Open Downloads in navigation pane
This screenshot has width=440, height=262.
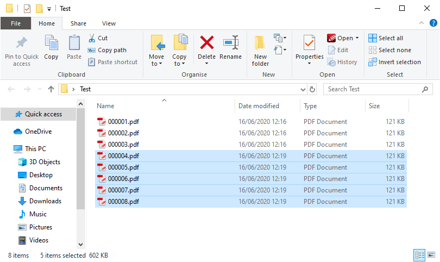tap(39, 201)
